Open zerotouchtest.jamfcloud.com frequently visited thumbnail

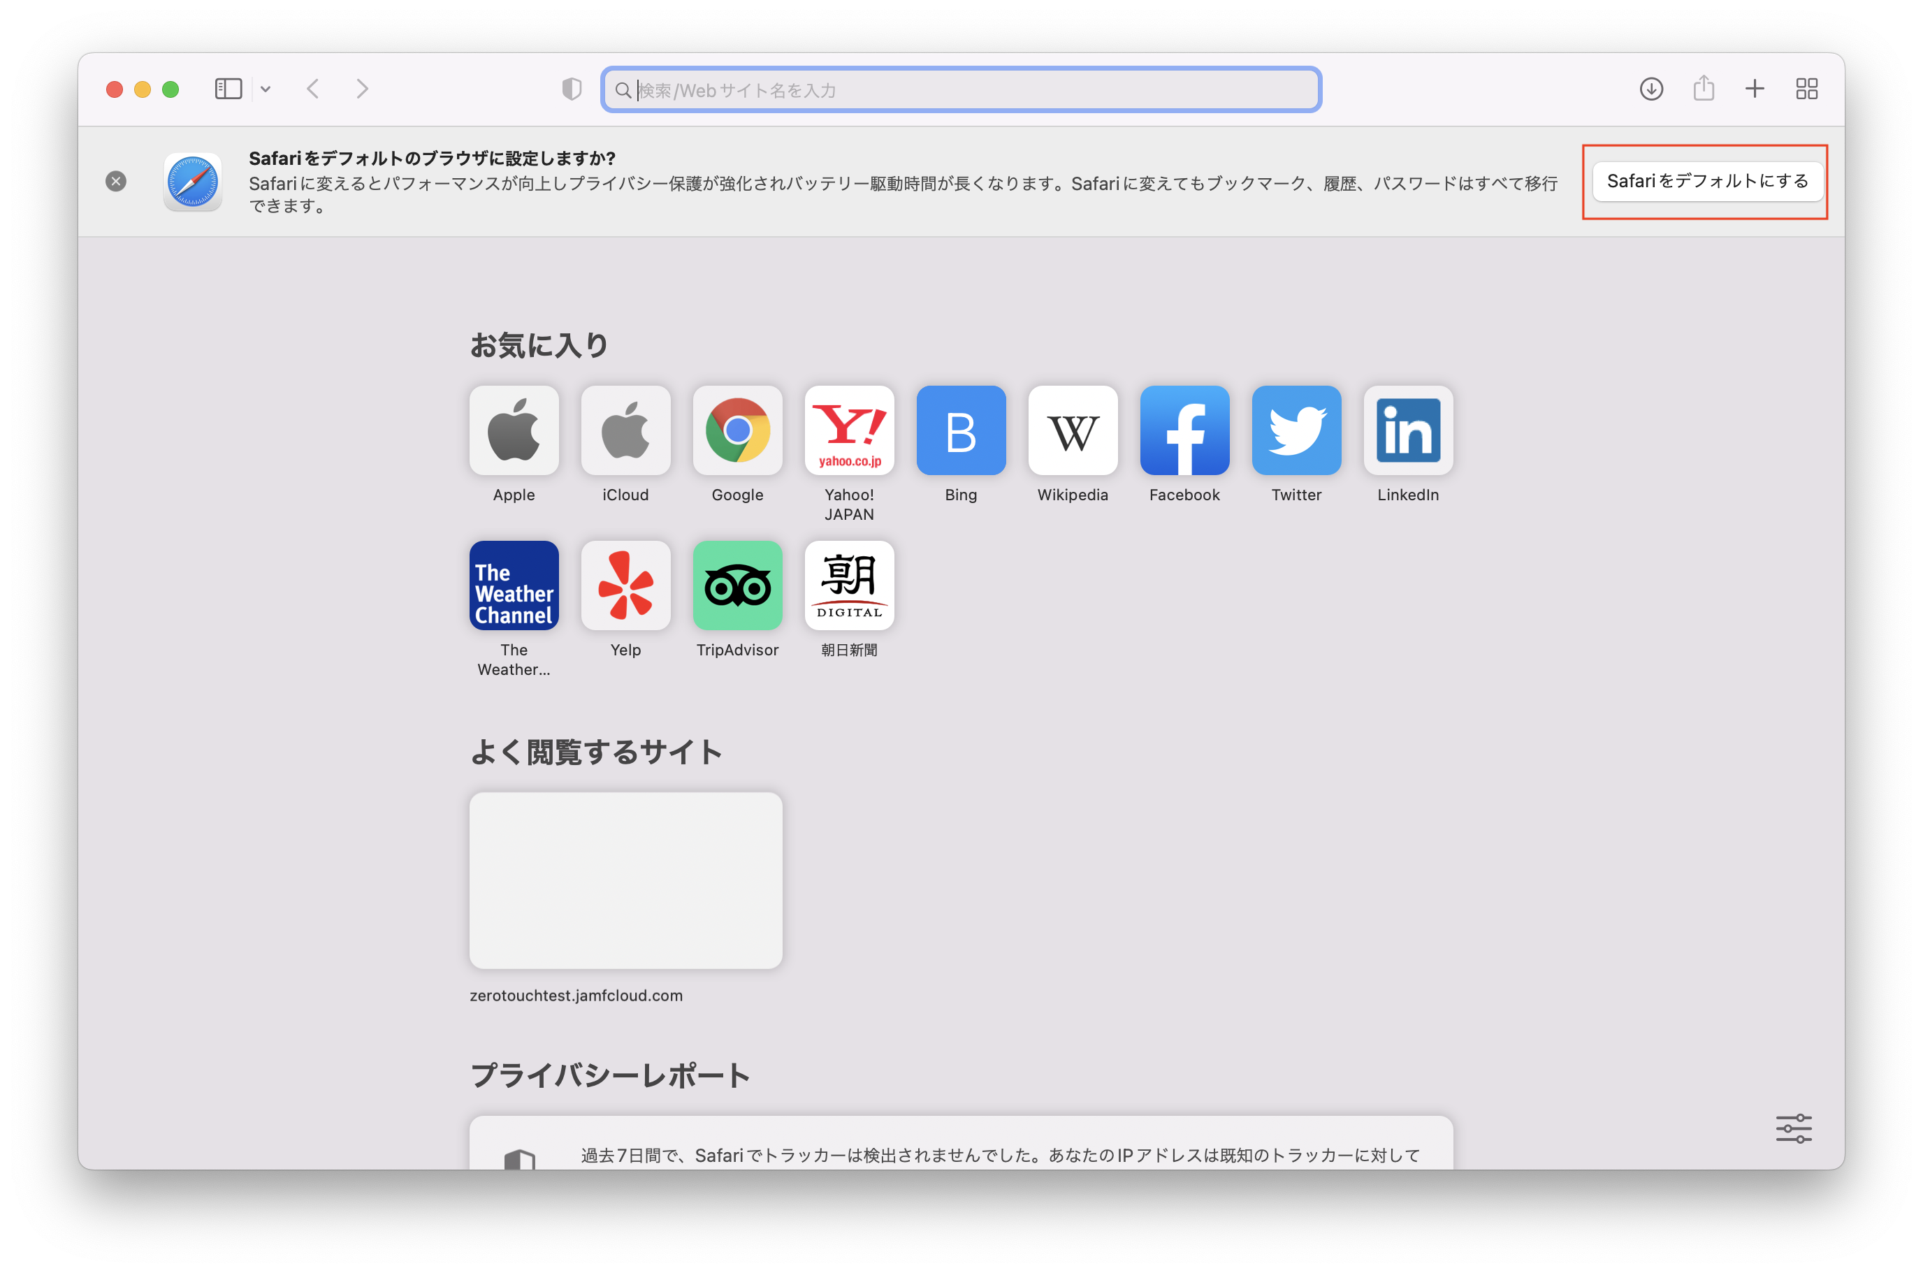click(626, 880)
